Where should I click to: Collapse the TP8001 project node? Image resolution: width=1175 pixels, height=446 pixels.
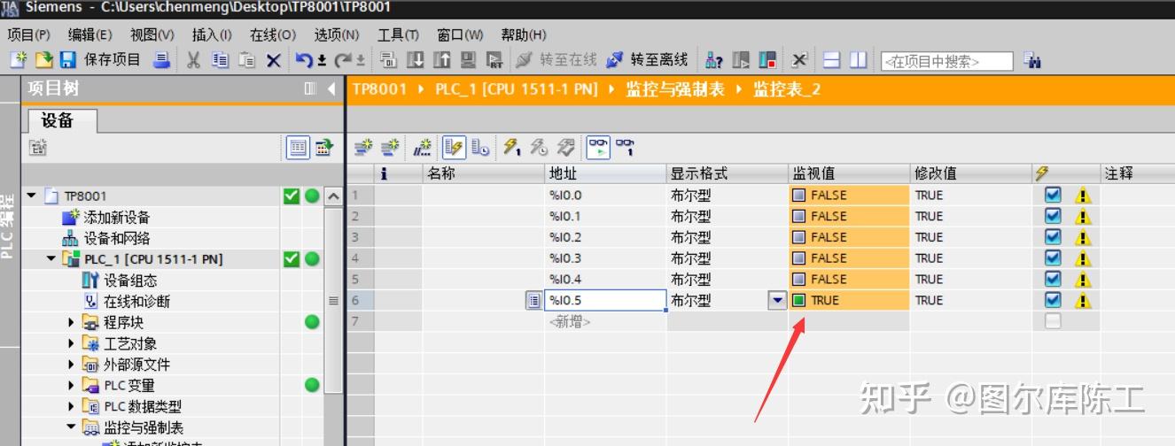[33, 196]
